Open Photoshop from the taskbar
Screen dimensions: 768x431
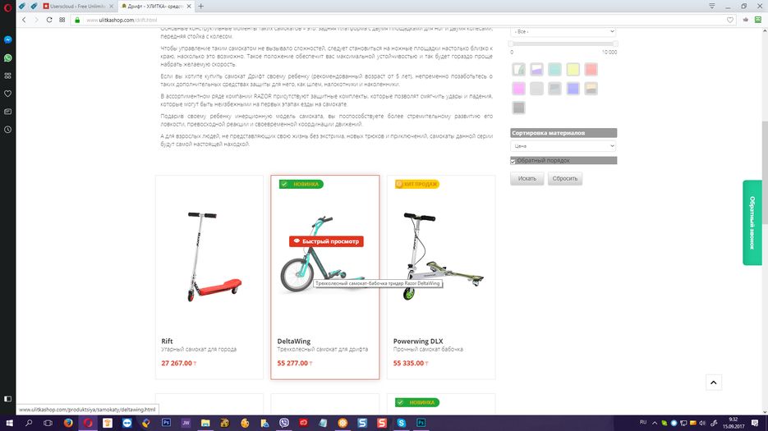[166, 423]
